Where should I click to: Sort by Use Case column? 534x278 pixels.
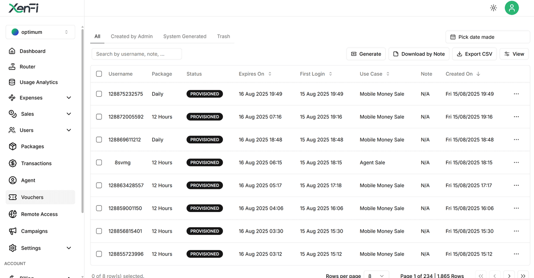click(x=375, y=74)
